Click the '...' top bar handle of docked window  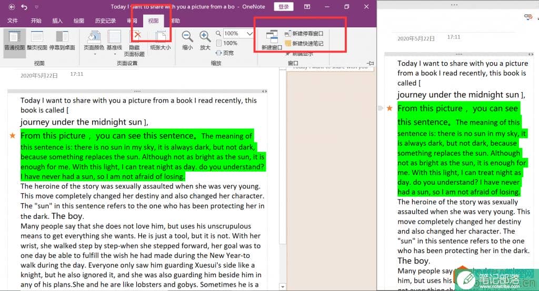454,5
